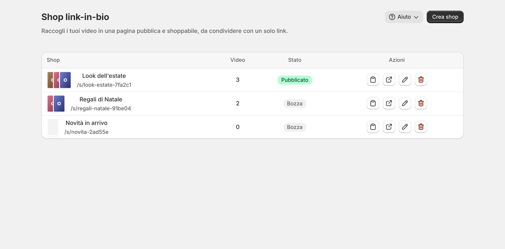Open the Look dell'estate video thumbnails
Viewport: 505px width, 249px height.
coord(59,80)
